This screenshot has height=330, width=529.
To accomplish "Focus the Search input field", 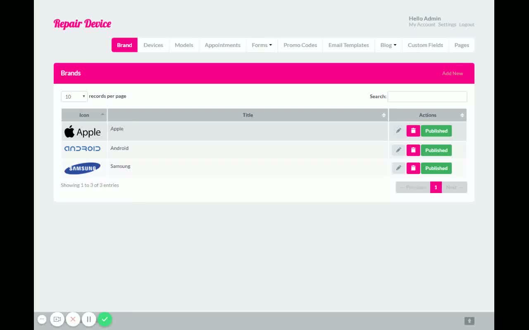I will pyautogui.click(x=427, y=97).
